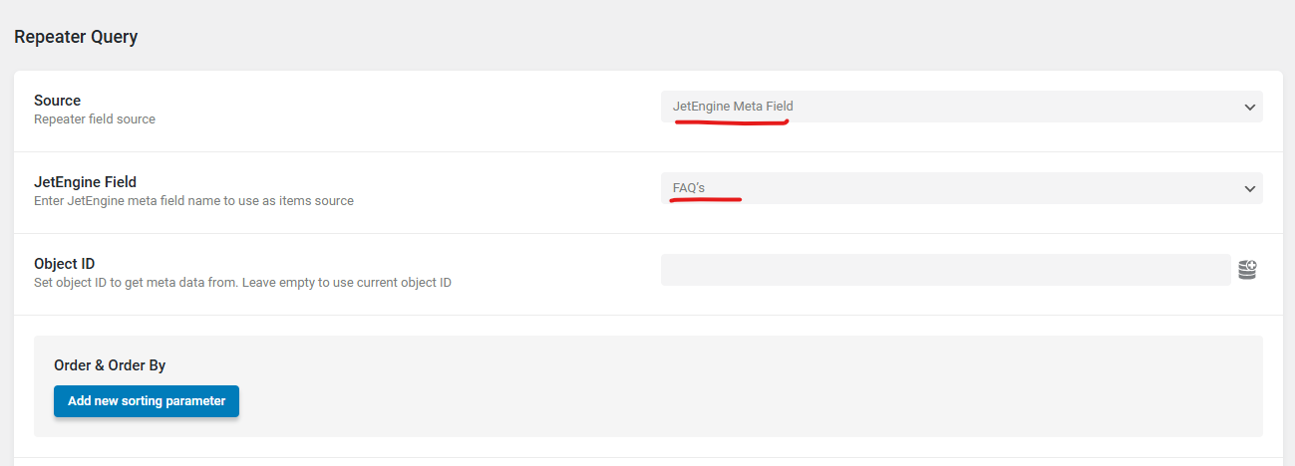Viewport: 1295px width, 466px height.
Task: Click the 'Enter JetEngine meta field name' description
Action: tap(193, 201)
